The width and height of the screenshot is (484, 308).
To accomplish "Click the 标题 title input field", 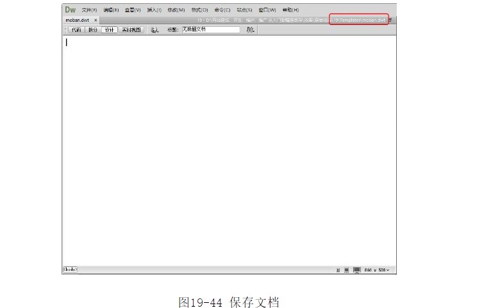I will pos(210,29).
